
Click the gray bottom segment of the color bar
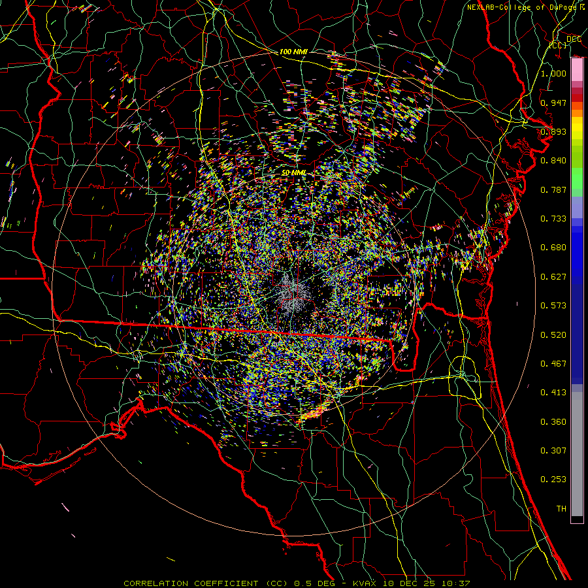tap(577, 454)
